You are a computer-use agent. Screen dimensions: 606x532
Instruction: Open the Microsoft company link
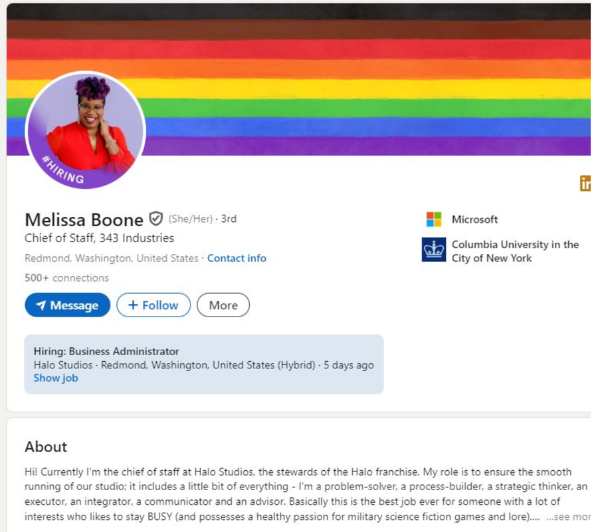[474, 219]
